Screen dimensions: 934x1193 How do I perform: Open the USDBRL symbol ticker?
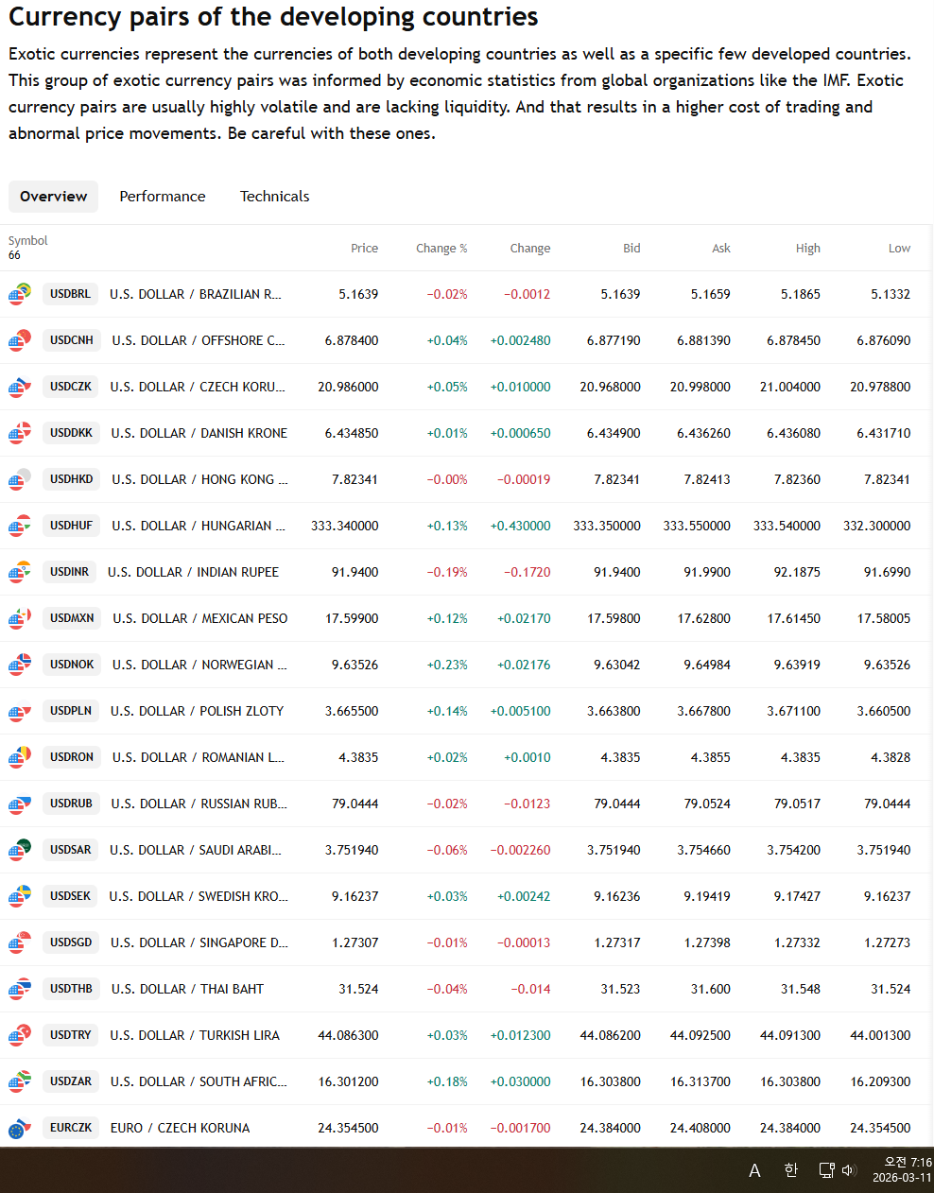click(70, 294)
